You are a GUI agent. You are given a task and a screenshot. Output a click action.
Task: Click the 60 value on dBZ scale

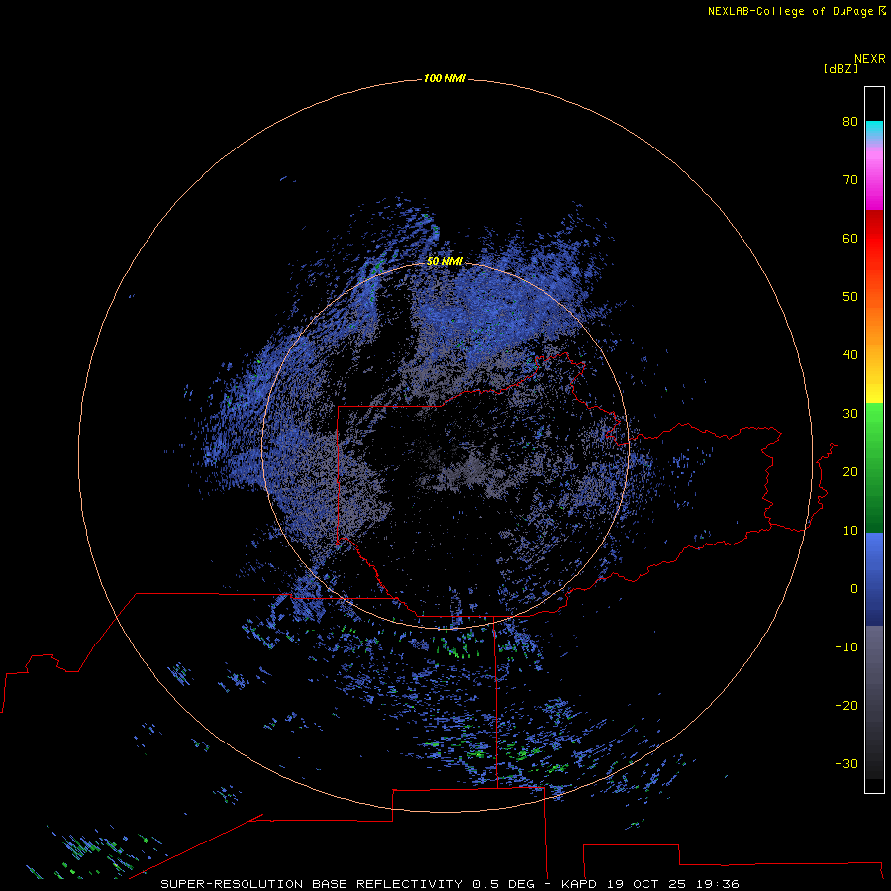pos(850,238)
